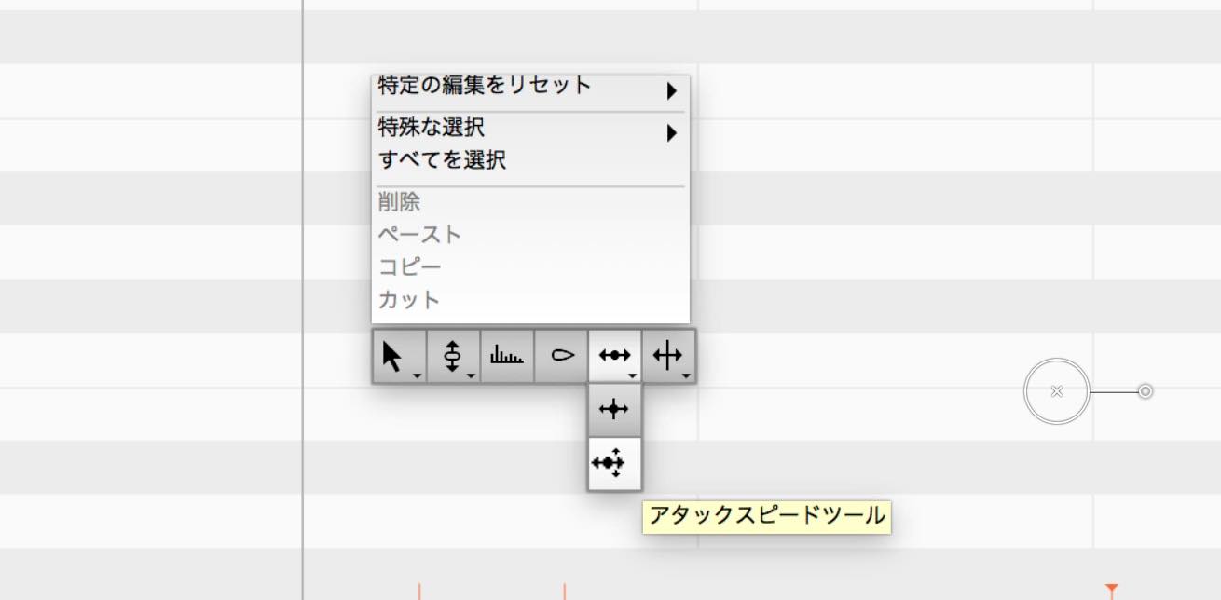
Task: Click the orange triangle marker at the bottom
Action: tap(1111, 590)
